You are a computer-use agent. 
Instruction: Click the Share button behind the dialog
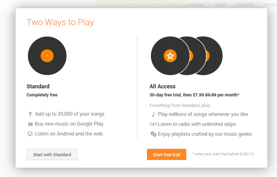point(220,5)
